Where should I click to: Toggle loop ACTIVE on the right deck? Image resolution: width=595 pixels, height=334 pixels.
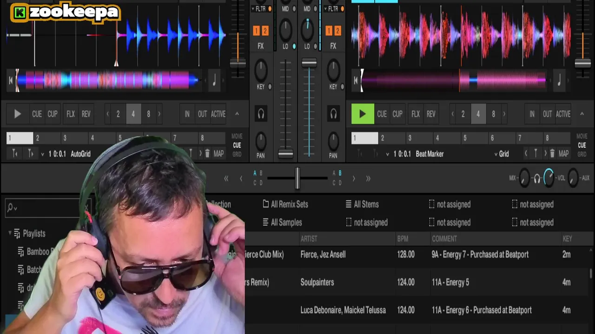point(563,114)
